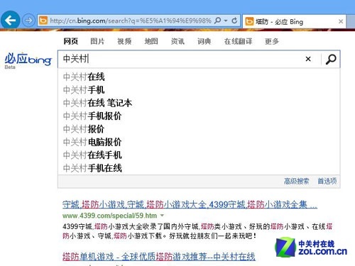Select suggestion 中关村手机报价
The height and width of the screenshot is (266, 355).
tap(199, 116)
